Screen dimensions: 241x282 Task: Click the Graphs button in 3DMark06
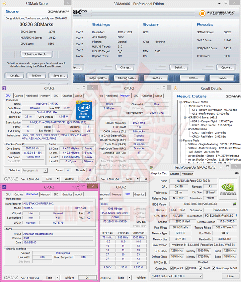pyautogui.click(x=156, y=78)
